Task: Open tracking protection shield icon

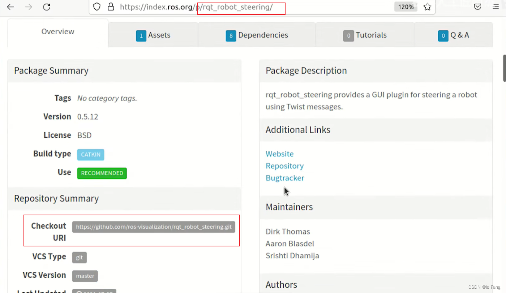Action: pos(97,7)
